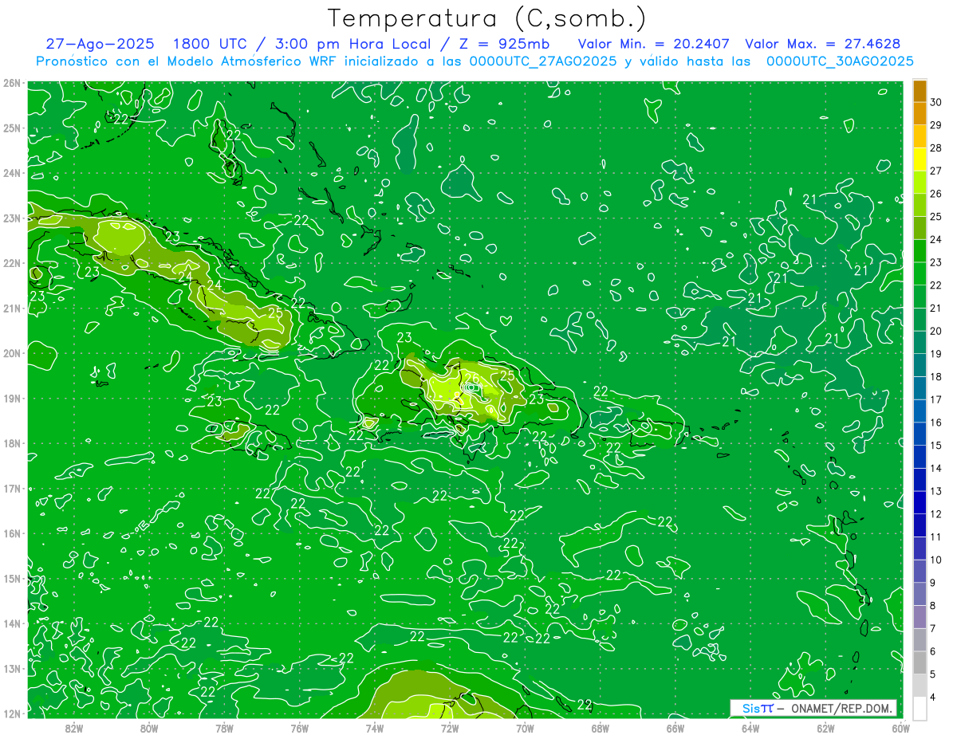Click the "20N" latitude axis label
957x739 pixels.
[x=11, y=353]
